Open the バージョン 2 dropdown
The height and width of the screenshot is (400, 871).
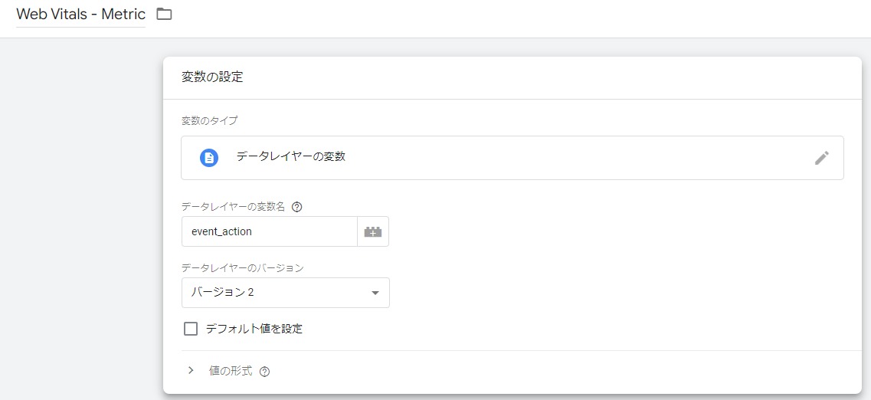[285, 293]
